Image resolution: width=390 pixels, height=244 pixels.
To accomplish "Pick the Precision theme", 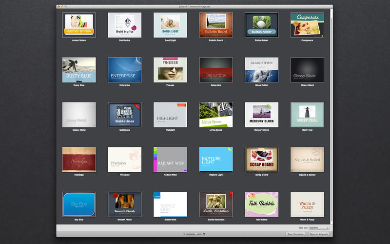I will click(125, 160).
